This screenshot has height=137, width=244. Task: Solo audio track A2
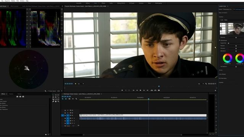pos(74,121)
